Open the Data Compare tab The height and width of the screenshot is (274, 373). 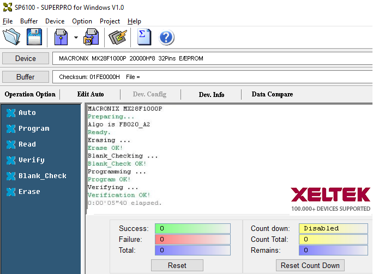tap(272, 94)
